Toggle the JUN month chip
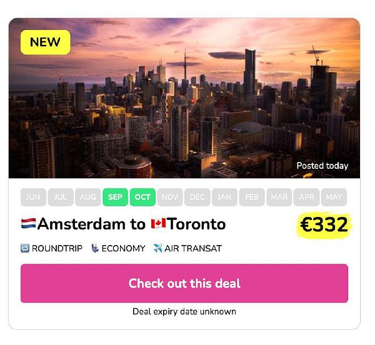The height and width of the screenshot is (345, 375). click(x=33, y=197)
